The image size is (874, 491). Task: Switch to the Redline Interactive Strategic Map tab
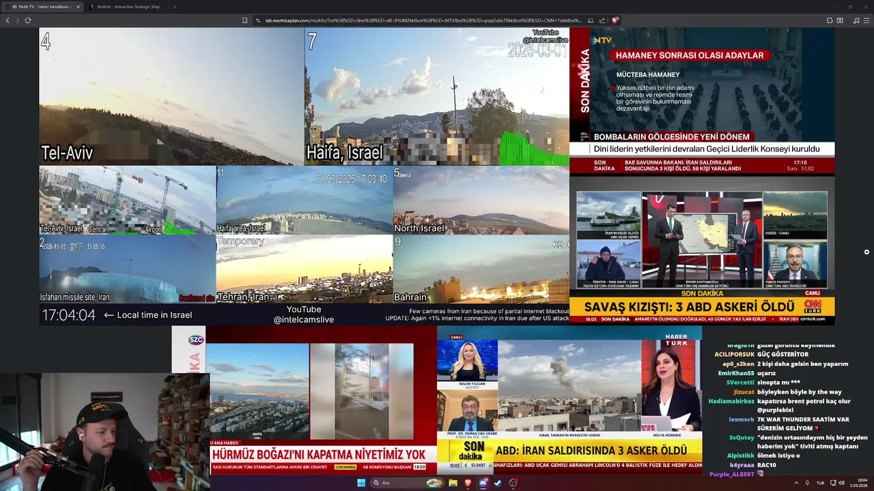128,7
